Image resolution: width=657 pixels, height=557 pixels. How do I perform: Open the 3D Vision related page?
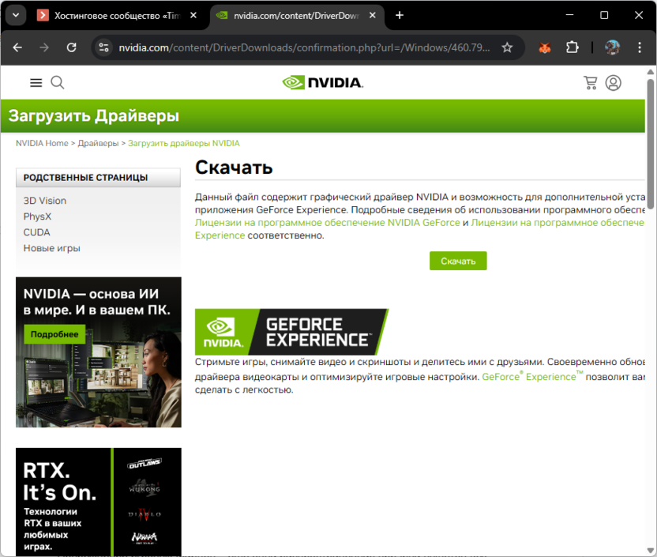(x=45, y=201)
